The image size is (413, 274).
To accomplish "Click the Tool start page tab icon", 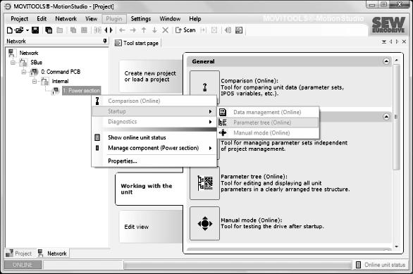I will 118,43.
